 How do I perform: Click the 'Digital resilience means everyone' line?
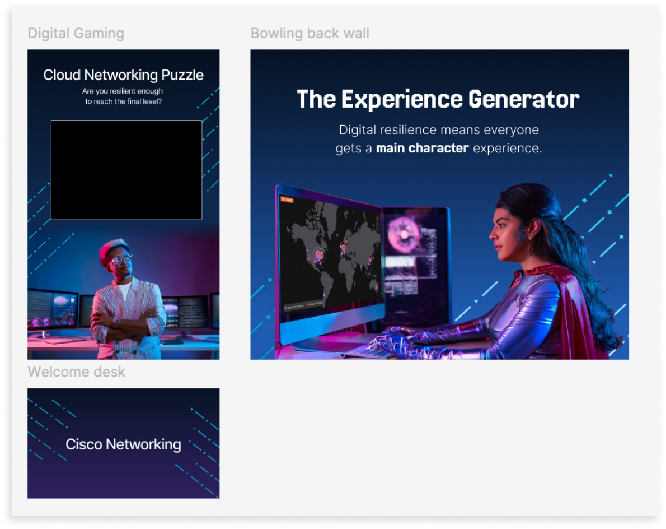coord(439,129)
